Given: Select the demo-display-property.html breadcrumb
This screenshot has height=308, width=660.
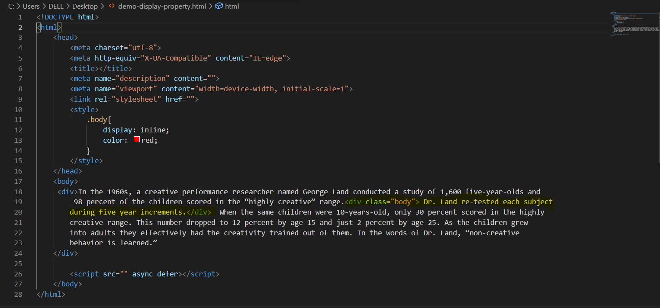Looking at the screenshot, I should pos(161,6).
